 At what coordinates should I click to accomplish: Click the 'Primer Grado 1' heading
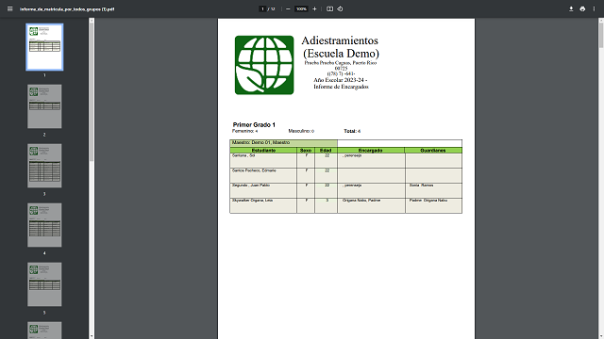(x=254, y=125)
